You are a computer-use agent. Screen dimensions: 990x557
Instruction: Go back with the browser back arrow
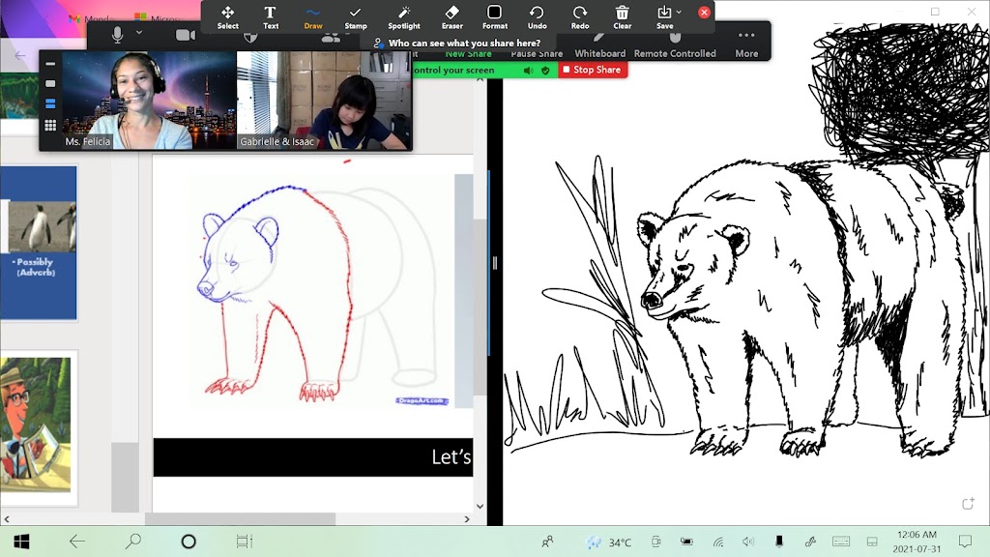[x=20, y=55]
